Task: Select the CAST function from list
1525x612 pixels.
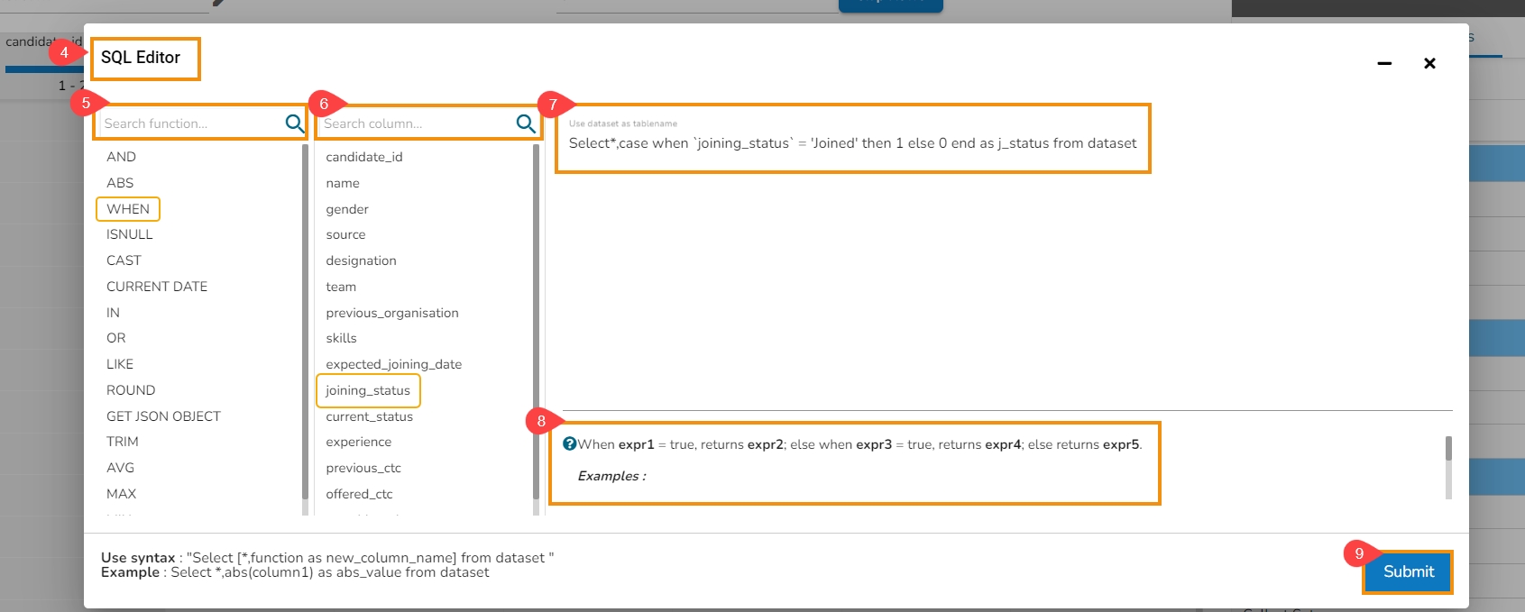Action: point(124,260)
